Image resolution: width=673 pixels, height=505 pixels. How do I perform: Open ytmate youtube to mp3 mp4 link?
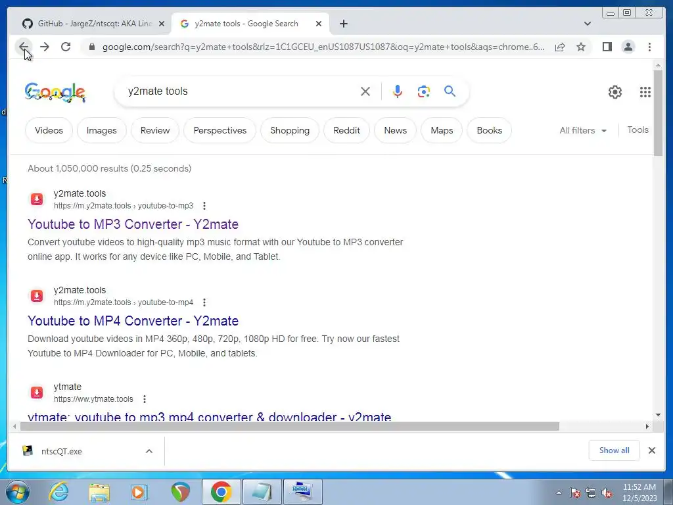[x=210, y=416]
